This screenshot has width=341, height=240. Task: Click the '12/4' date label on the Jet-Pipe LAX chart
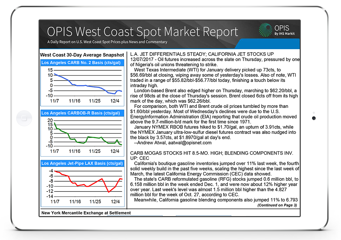(x=115, y=202)
